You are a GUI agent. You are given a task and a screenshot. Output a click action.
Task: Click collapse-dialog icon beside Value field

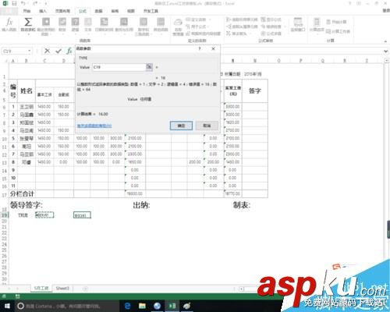149,67
